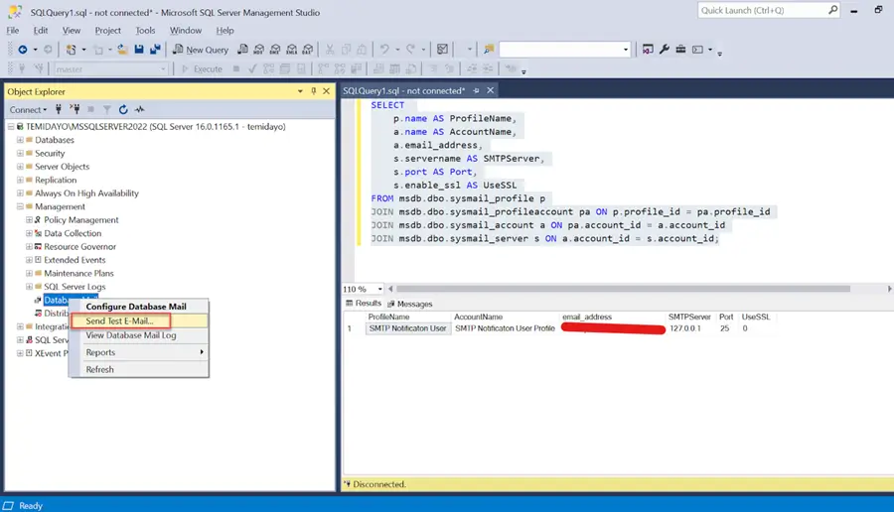
Task: Click the Analysis Services MDX Query icon
Action: click(259, 50)
